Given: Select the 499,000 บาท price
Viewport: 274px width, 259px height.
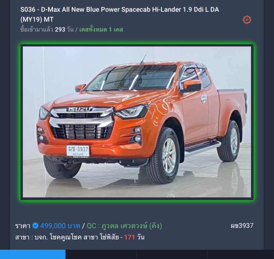Looking at the screenshot, I should 60,226.
